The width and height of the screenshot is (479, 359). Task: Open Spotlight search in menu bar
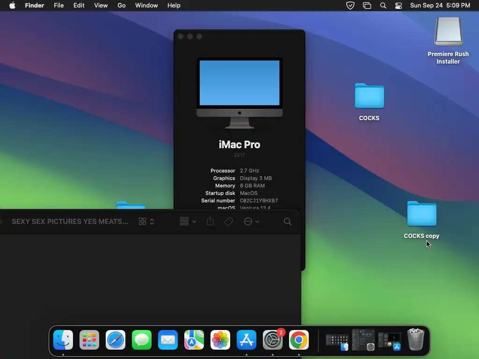point(383,6)
